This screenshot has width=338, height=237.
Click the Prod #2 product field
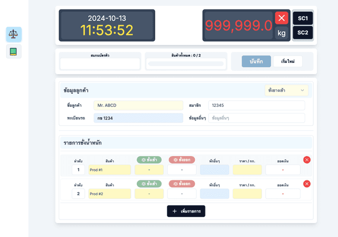point(109,194)
